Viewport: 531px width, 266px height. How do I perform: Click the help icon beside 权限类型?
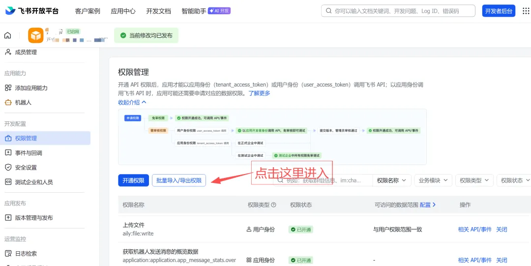coord(274,205)
